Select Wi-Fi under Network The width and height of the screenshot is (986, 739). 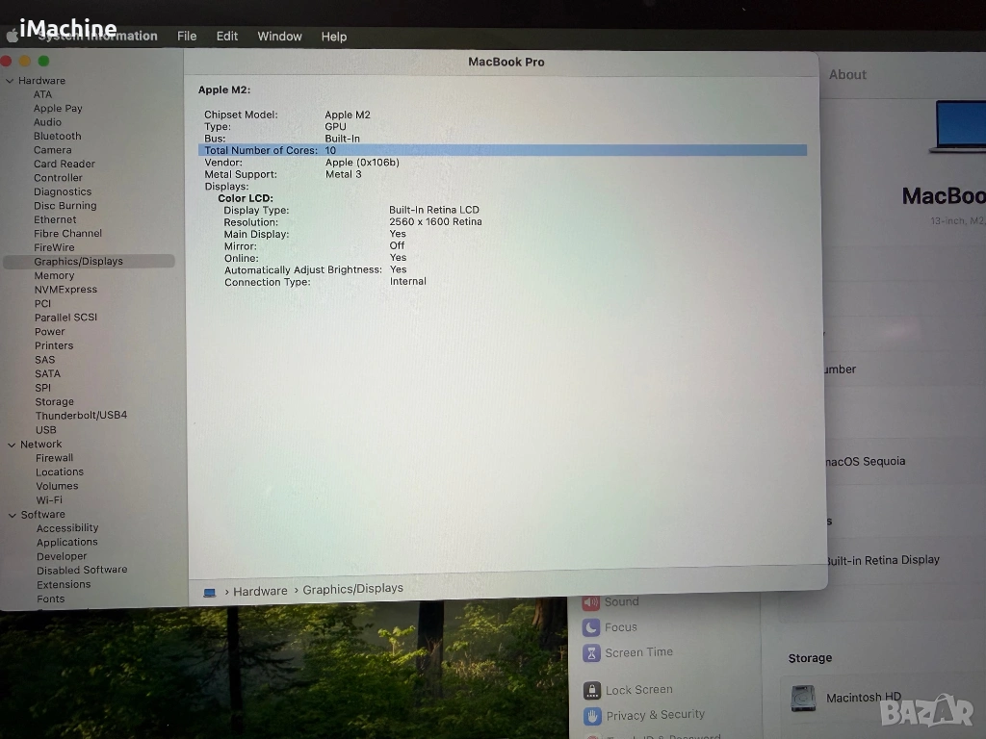click(x=49, y=500)
